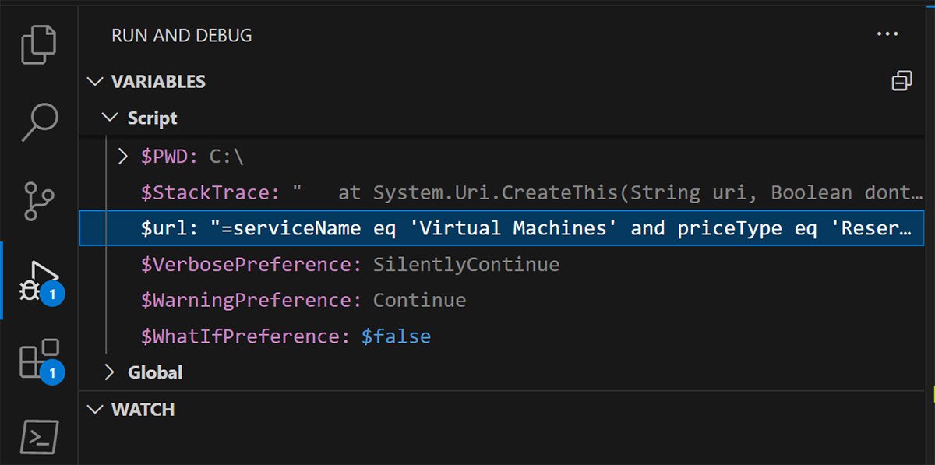The height and width of the screenshot is (465, 935).
Task: Collapse the Script scope
Action: click(111, 118)
